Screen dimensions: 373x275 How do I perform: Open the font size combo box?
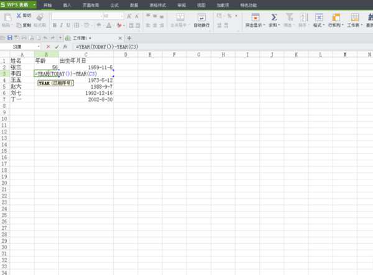(113, 16)
